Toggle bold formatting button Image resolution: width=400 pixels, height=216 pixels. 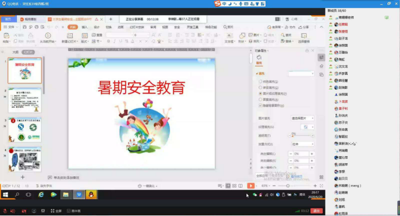109,41
